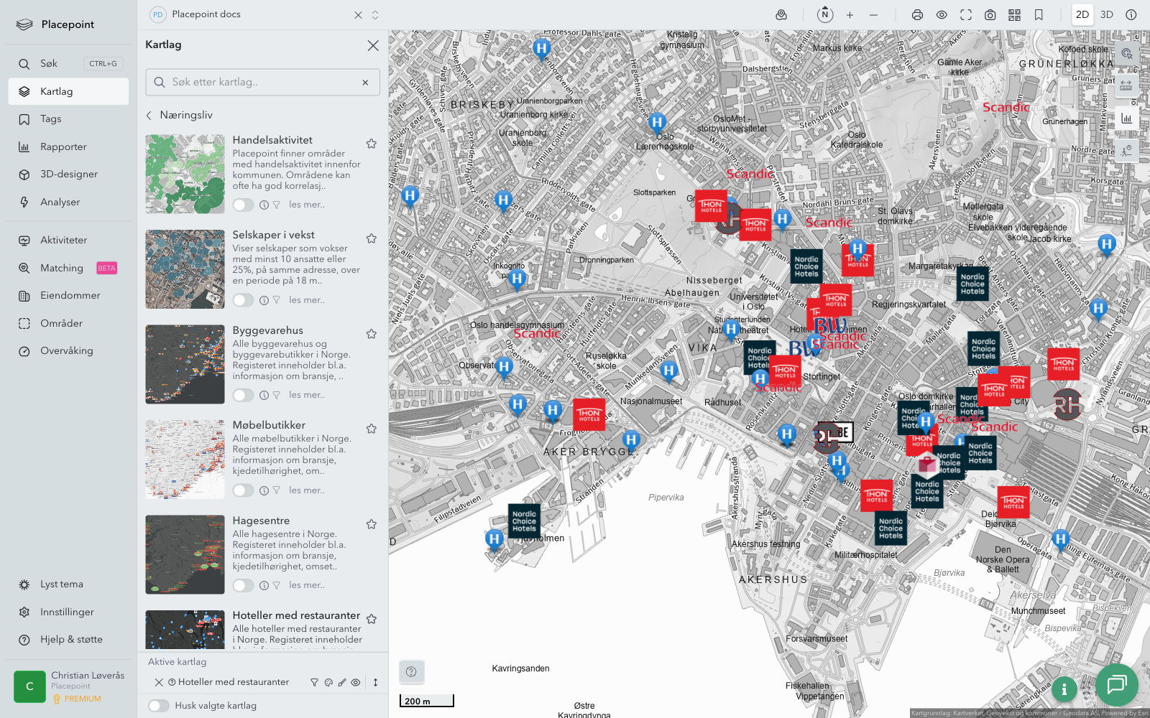Click the Søk etter kartlag search field
The width and height of the screenshot is (1150, 718).
[x=263, y=83]
